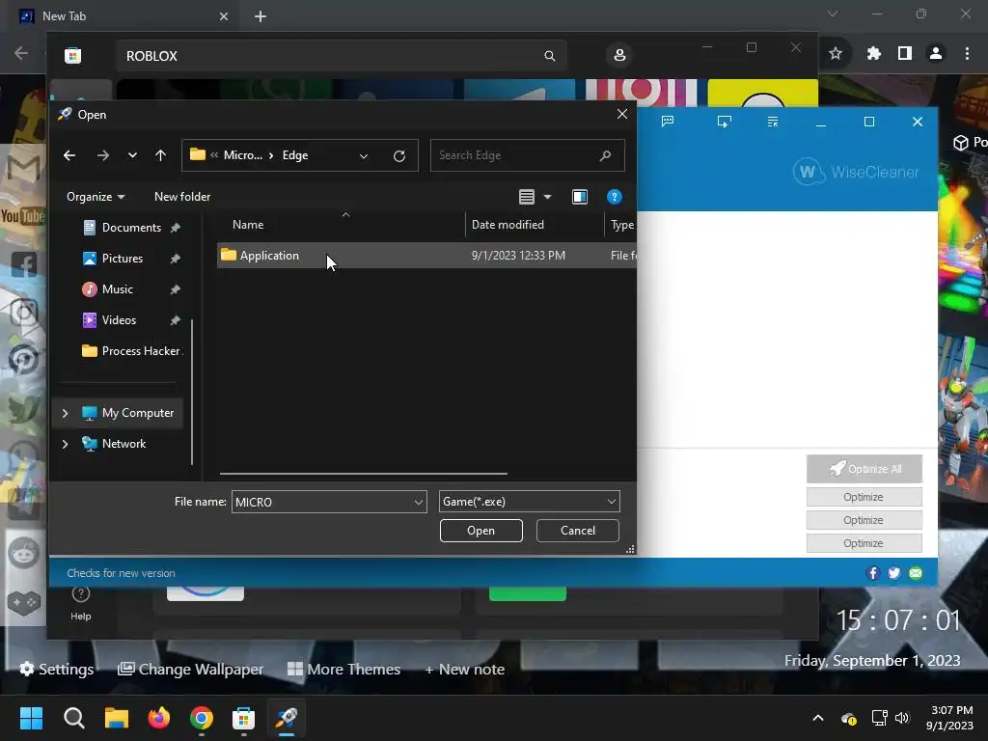This screenshot has width=988, height=741.
Task: Open the WiseCleaner menu list icon
Action: point(773,122)
